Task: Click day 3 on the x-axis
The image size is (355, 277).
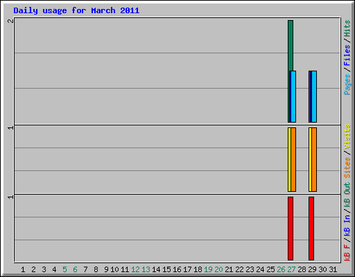Action: 44,269
